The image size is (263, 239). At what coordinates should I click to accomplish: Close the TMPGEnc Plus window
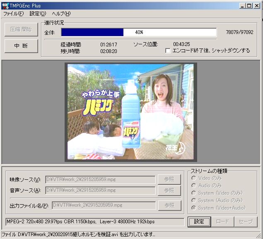pyautogui.click(x=257, y=6)
